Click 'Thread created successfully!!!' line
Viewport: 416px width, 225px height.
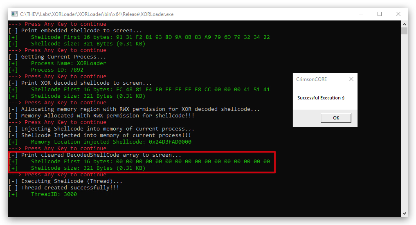click(x=64, y=188)
